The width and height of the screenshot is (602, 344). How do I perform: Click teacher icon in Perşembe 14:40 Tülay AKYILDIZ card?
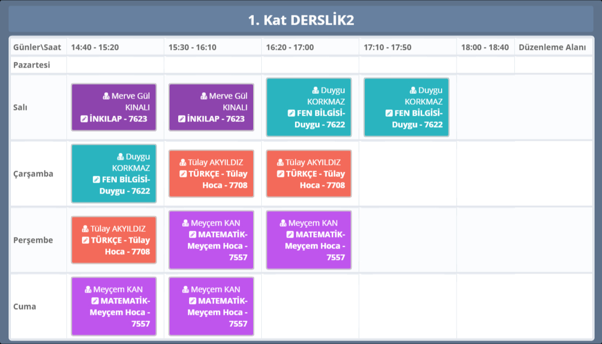(85, 229)
